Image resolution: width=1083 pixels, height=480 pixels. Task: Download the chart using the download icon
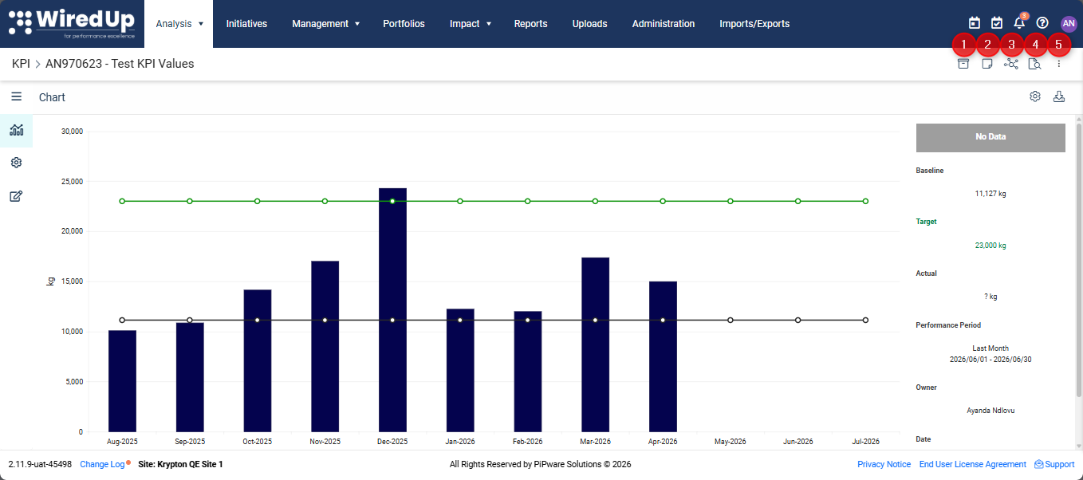point(1059,96)
